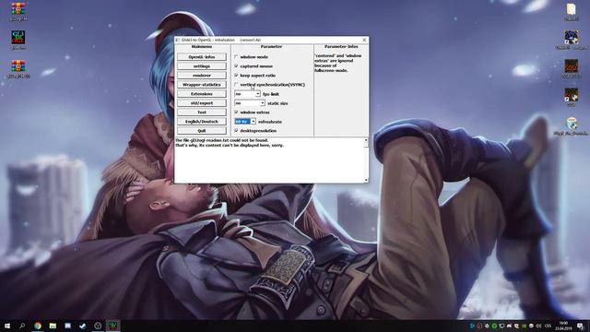The image size is (590, 332).
Task: Click the green circular tray icon
Action: click(x=494, y=326)
